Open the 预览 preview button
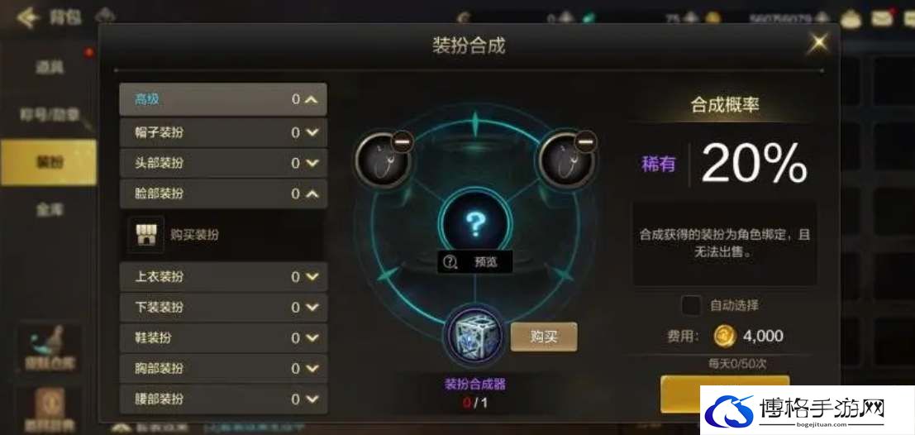The width and height of the screenshot is (915, 435). [475, 262]
